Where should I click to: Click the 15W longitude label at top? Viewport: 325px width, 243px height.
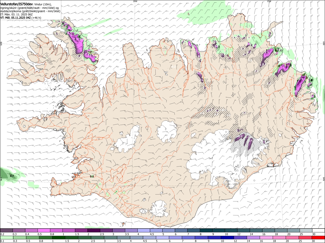(269, 1)
